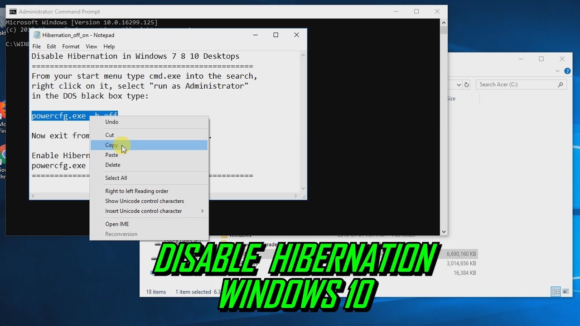Click the 6,690,160 KB size cell
Screen dimensions: 580x326
(461, 254)
